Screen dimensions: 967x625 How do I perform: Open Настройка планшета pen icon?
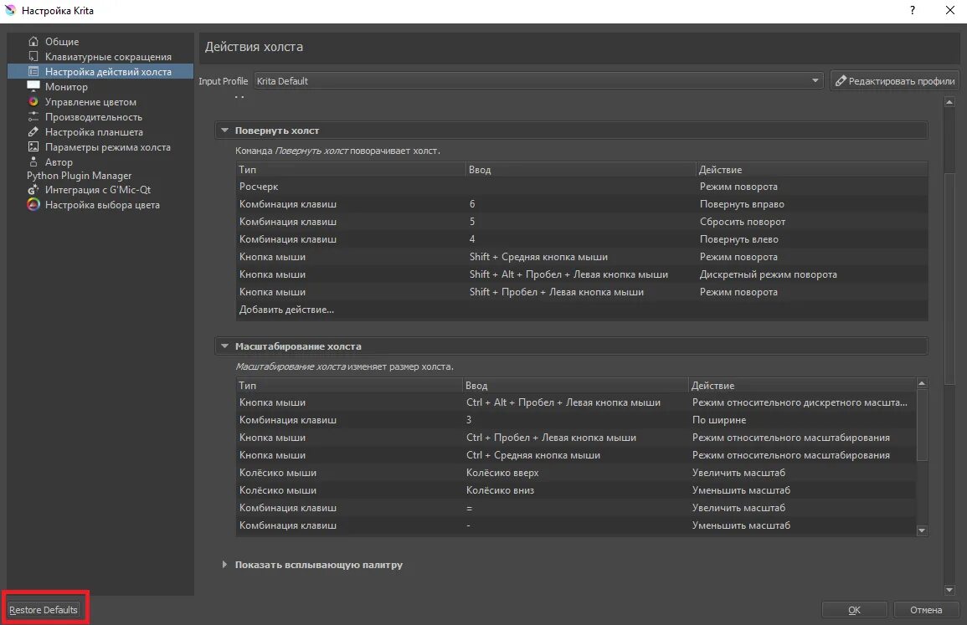pyautogui.click(x=33, y=132)
